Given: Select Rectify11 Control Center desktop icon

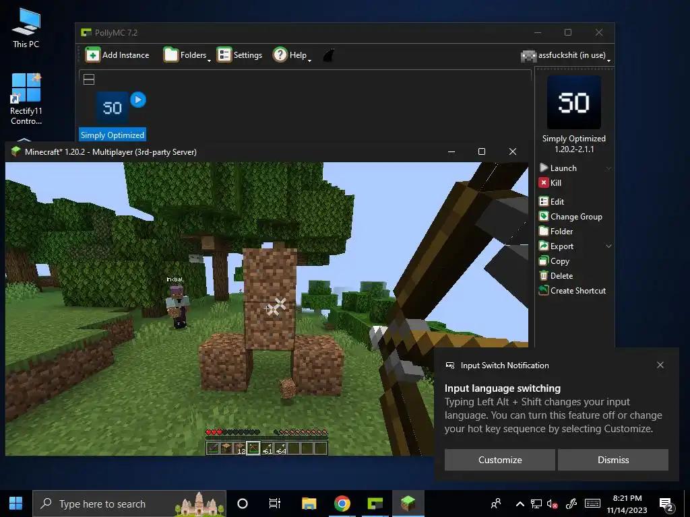Looking at the screenshot, I should (x=26, y=99).
